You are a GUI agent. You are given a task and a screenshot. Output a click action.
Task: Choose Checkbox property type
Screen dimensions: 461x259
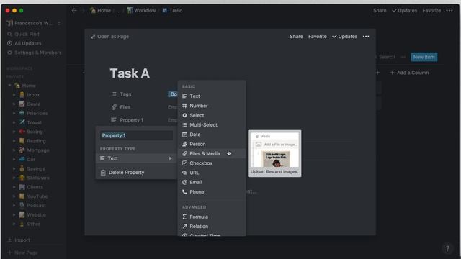click(x=212, y=163)
